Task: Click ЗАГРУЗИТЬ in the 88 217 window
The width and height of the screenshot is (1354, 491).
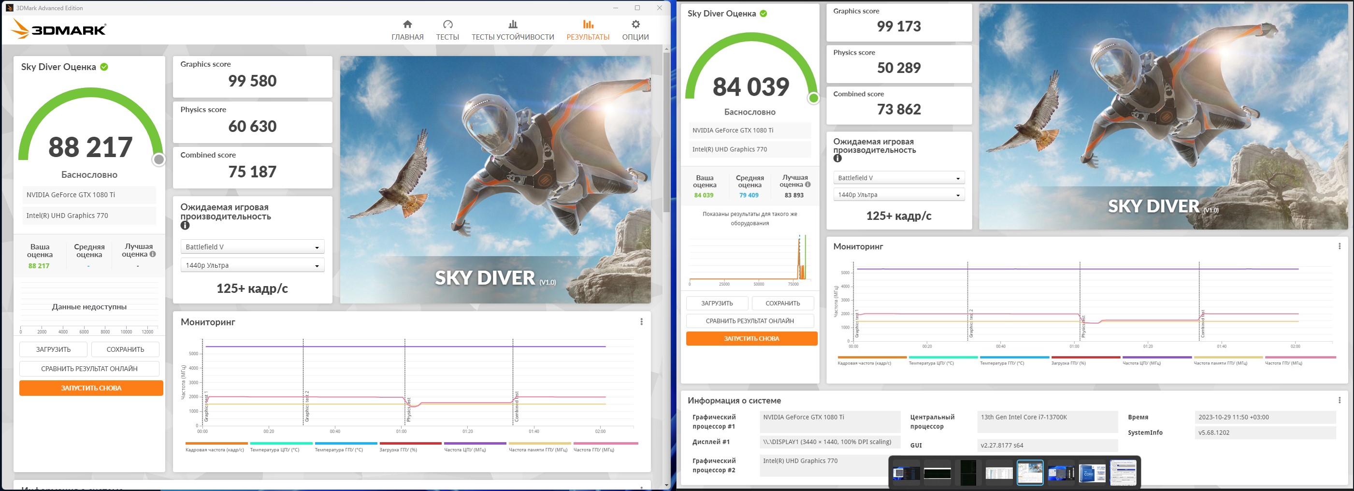Action: [54, 349]
